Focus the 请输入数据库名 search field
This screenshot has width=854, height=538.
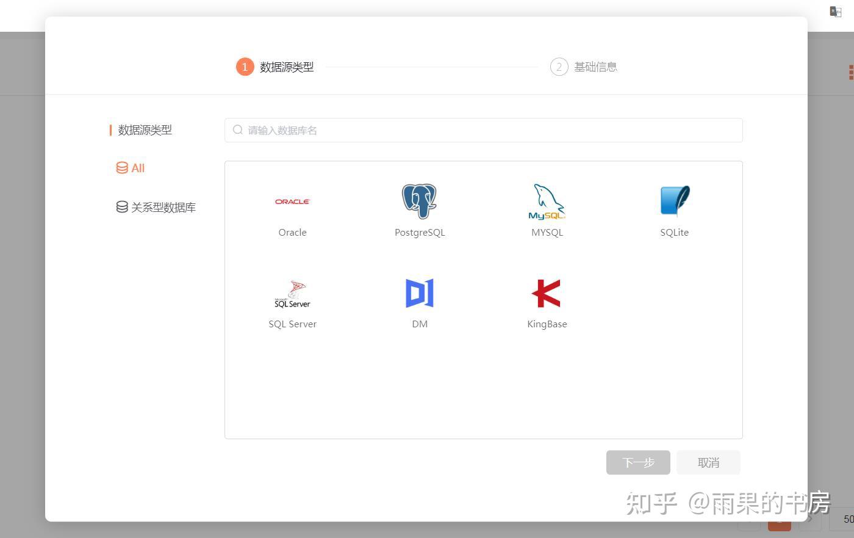484,130
